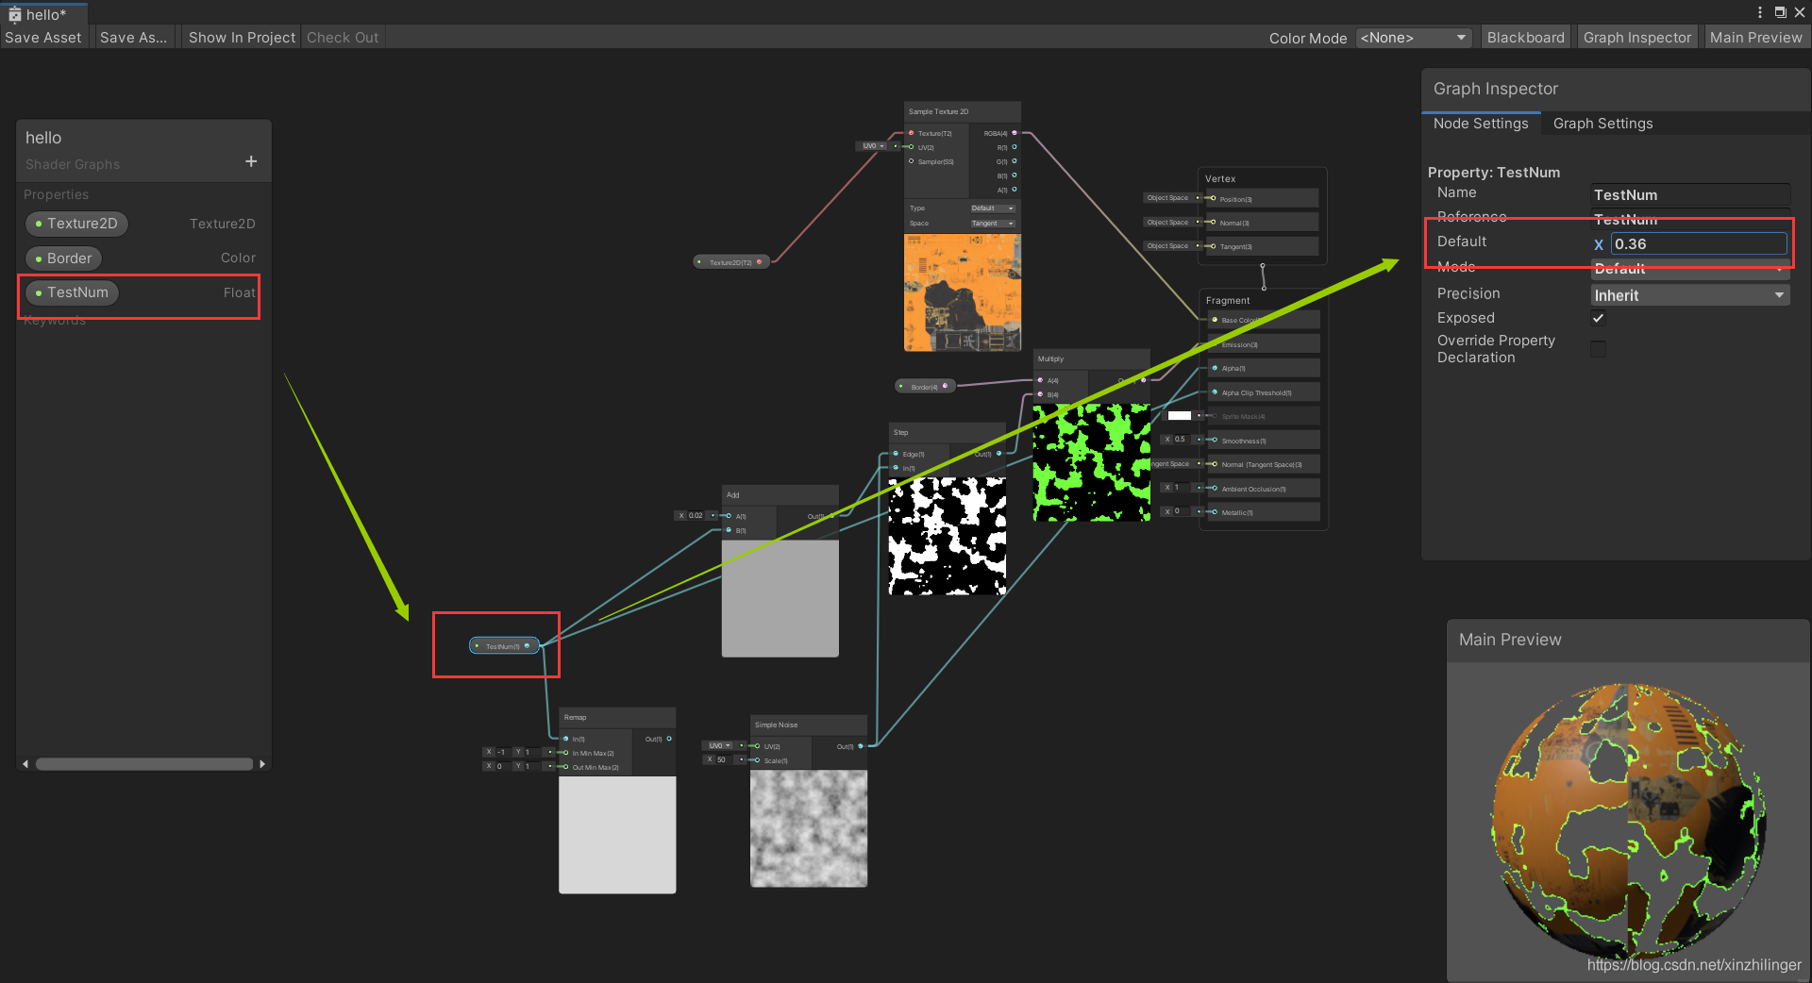Open the UV0 dropdown on Sample Texture 2D
This screenshot has height=983, width=1812.
(874, 146)
